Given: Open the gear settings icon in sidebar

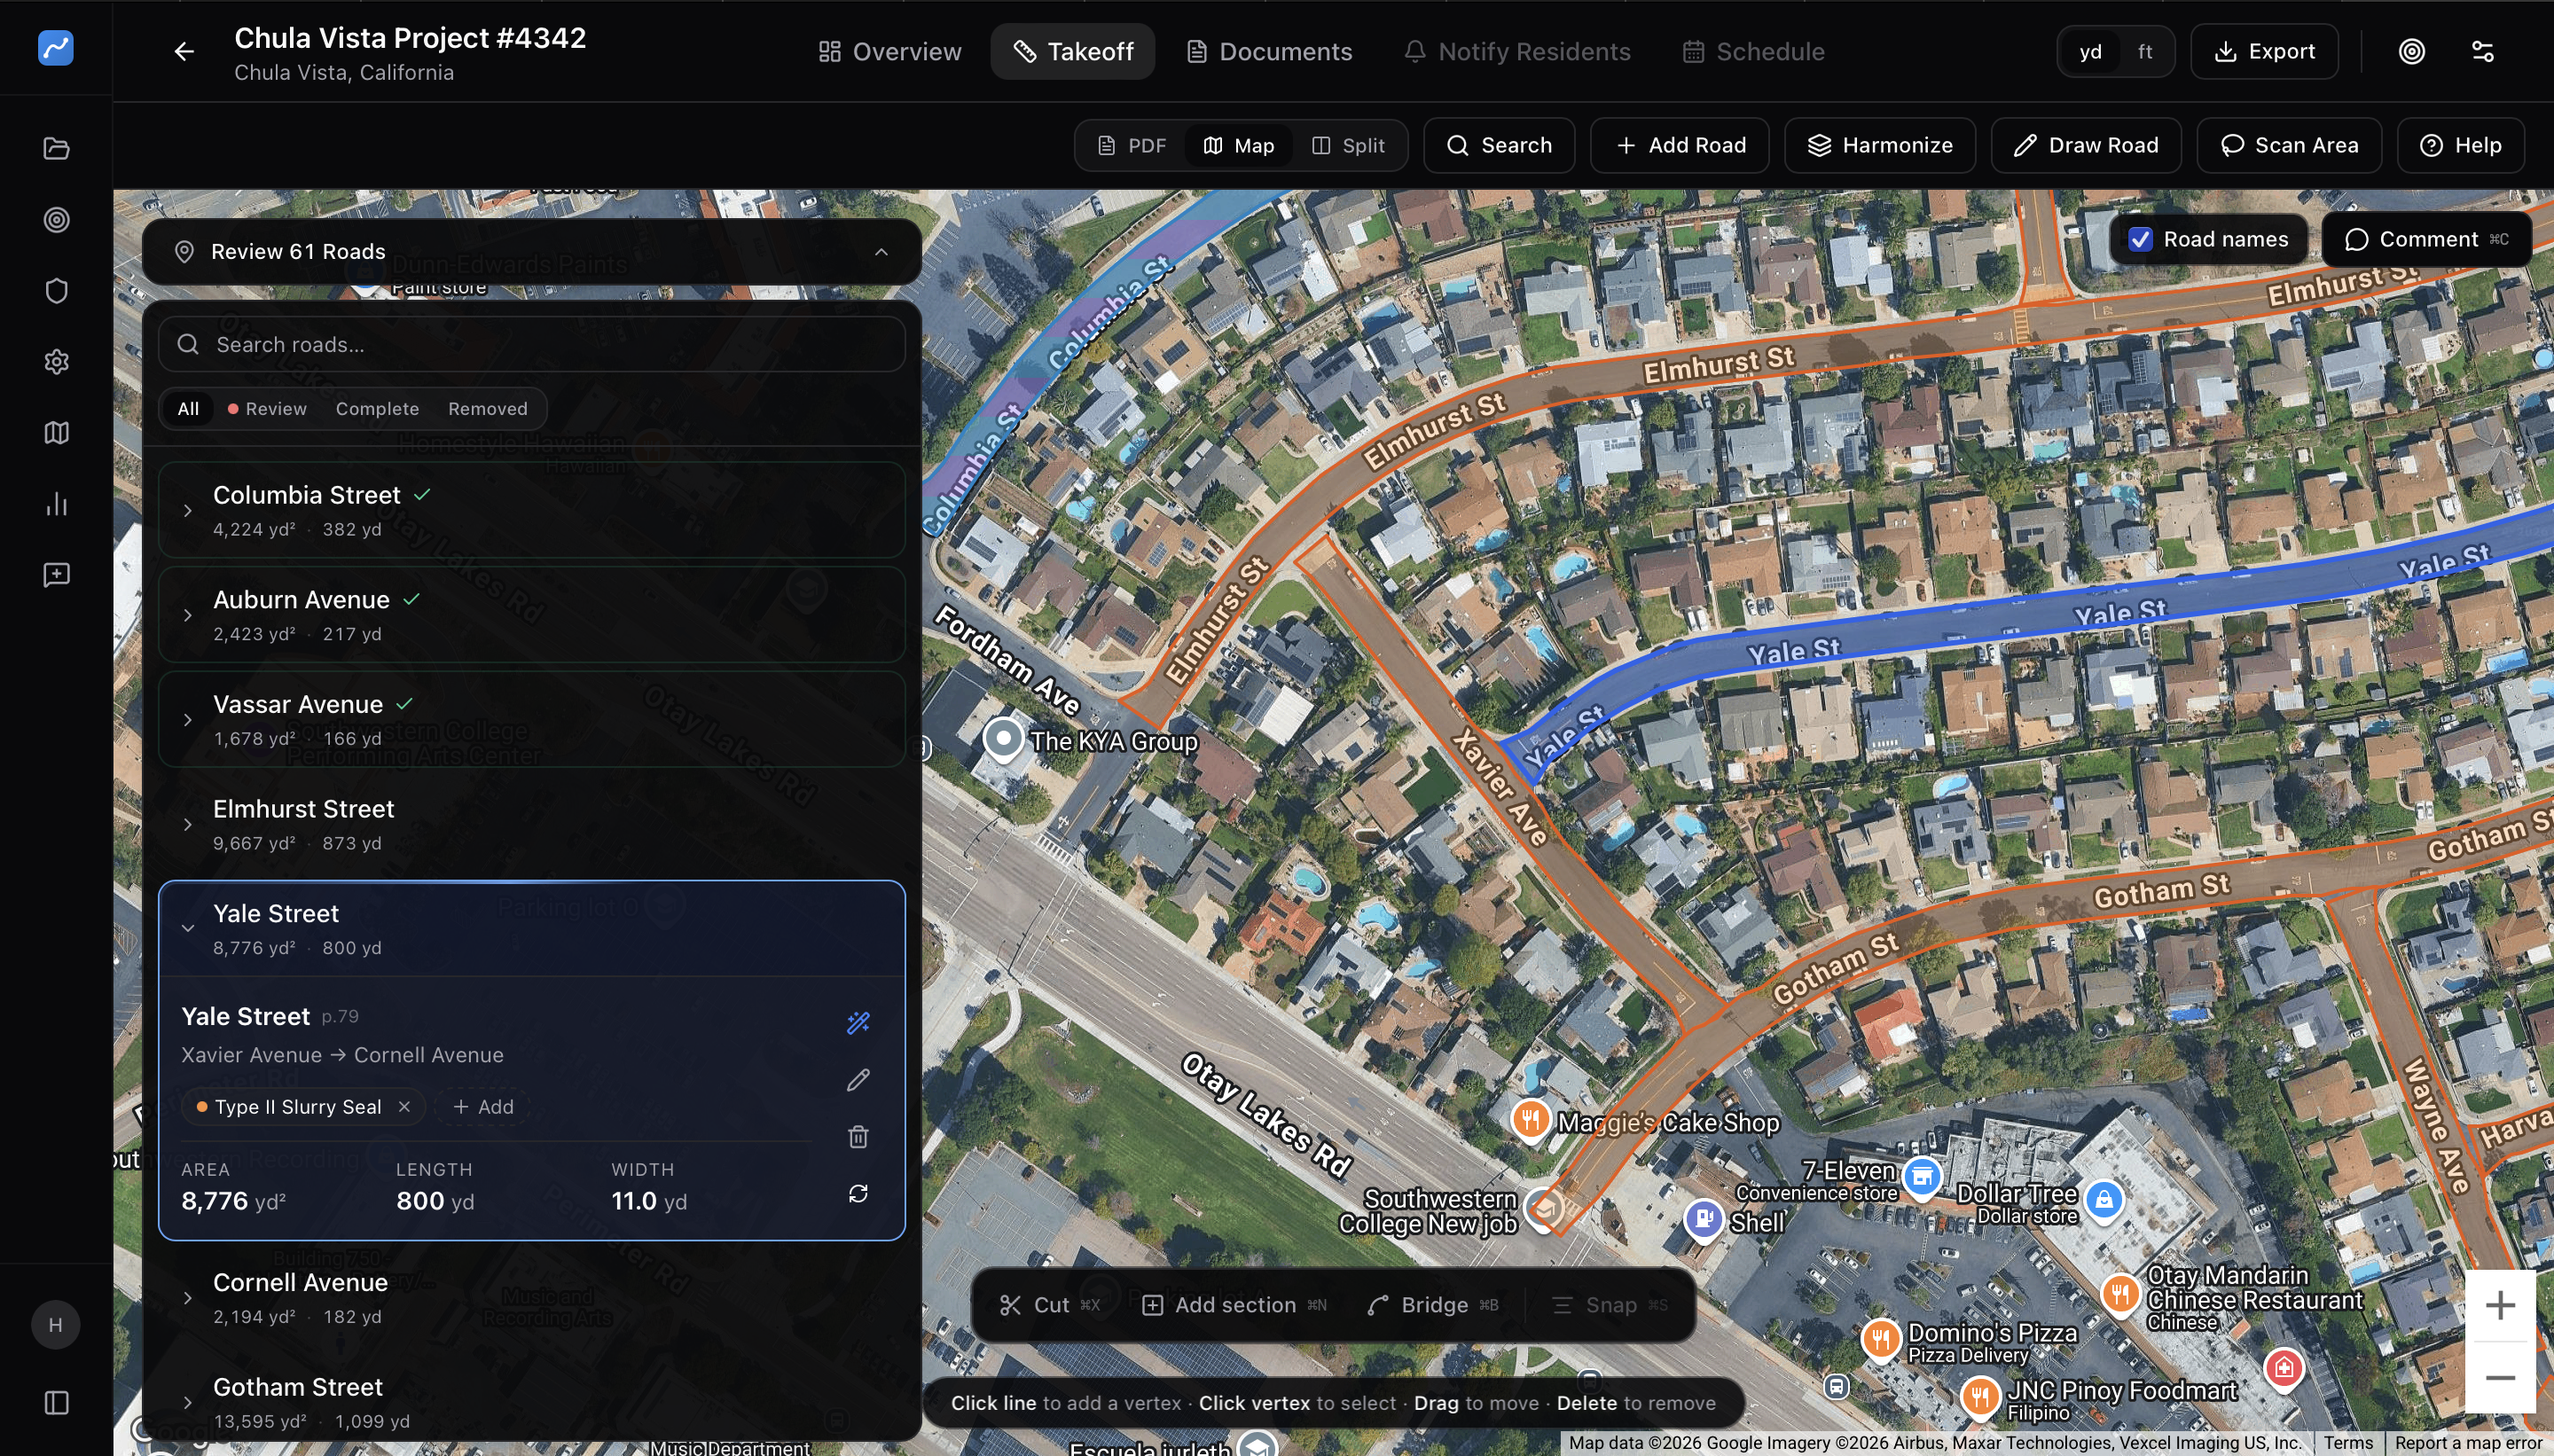Looking at the screenshot, I should pos(56,361).
